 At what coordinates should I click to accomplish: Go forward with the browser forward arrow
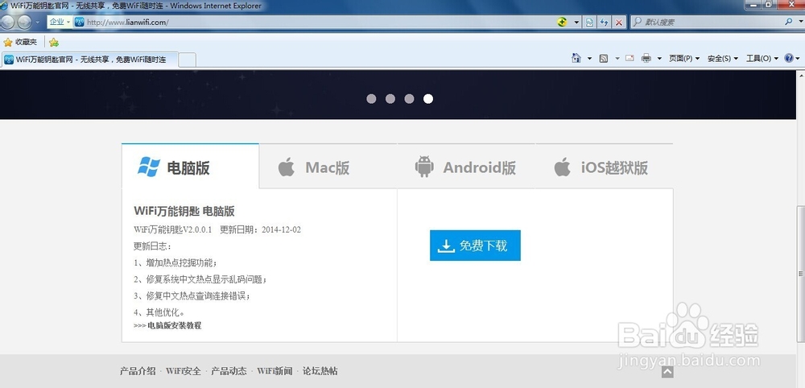point(24,22)
